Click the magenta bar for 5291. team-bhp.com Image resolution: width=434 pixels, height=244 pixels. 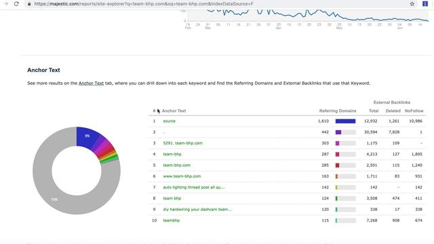(337, 143)
